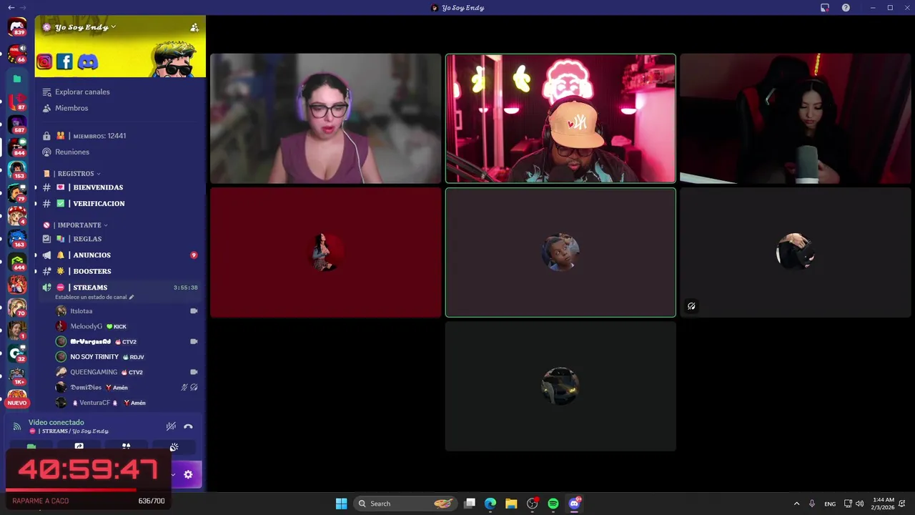Open the ANUNCIOS channel

120,255
